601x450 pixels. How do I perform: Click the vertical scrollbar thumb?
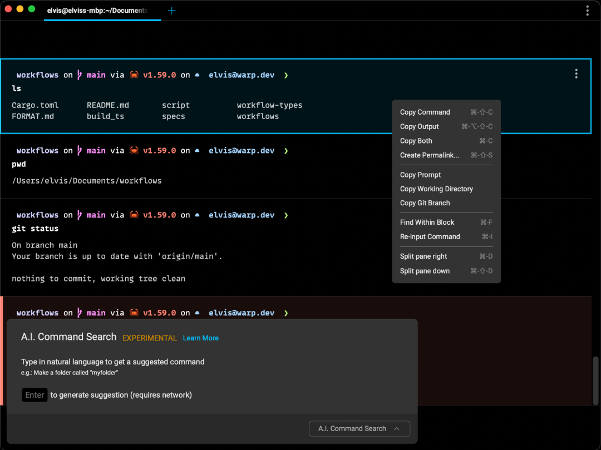coord(596,380)
